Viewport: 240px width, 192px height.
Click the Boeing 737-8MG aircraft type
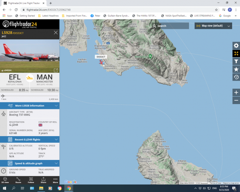click(20, 115)
